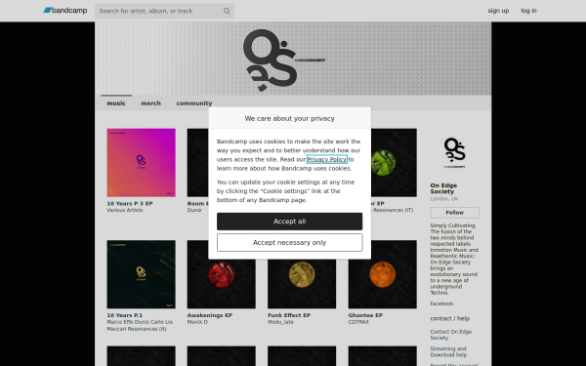Screen dimensions: 586x366
Task: Click the 10 Years P.1 title
Action: (x=124, y=315)
